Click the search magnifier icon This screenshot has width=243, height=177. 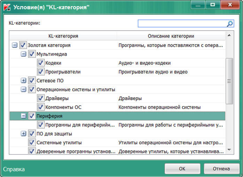[x=230, y=24]
